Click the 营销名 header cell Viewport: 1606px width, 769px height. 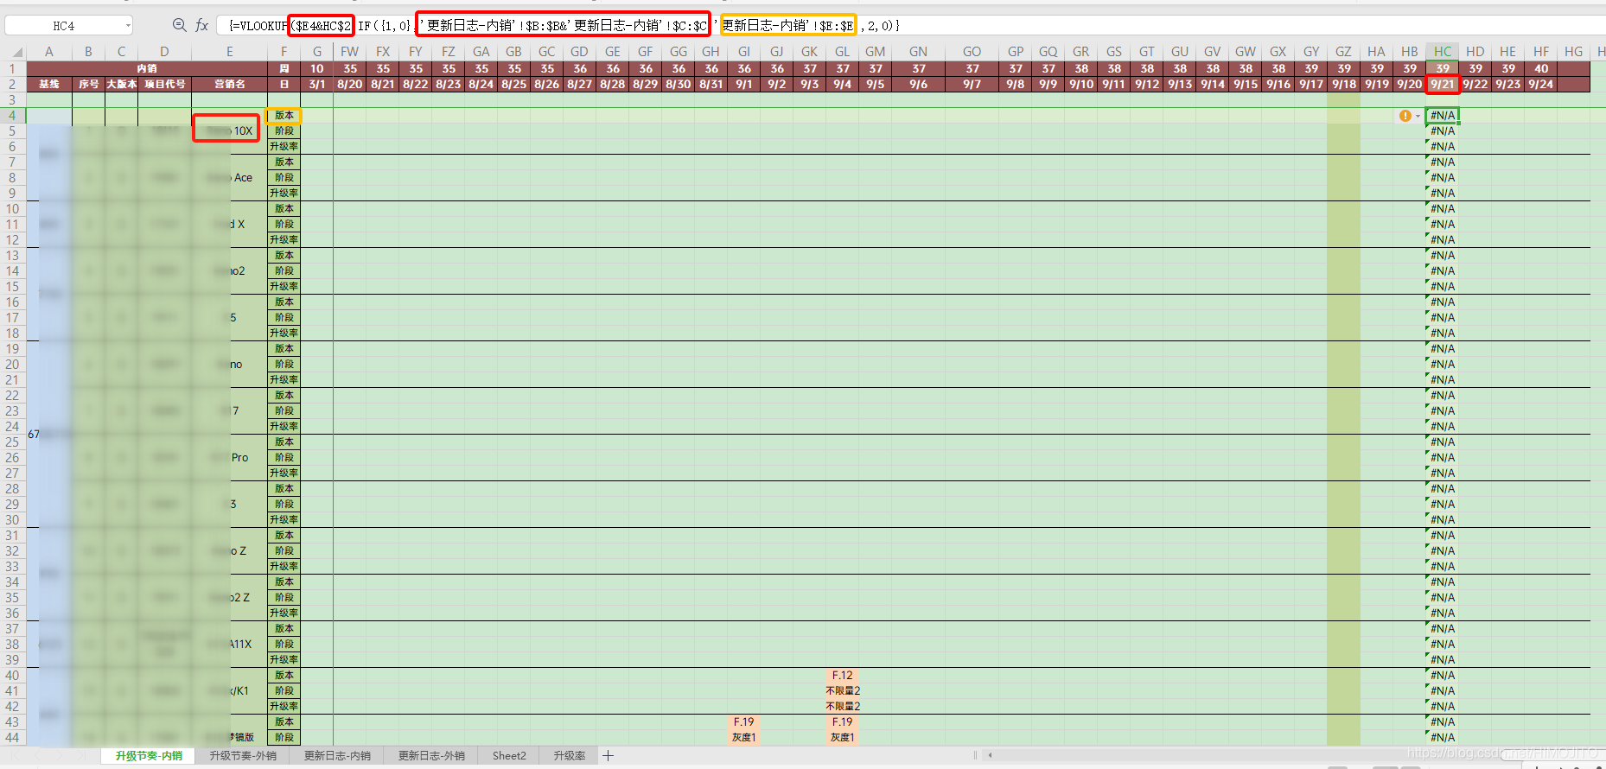point(230,85)
